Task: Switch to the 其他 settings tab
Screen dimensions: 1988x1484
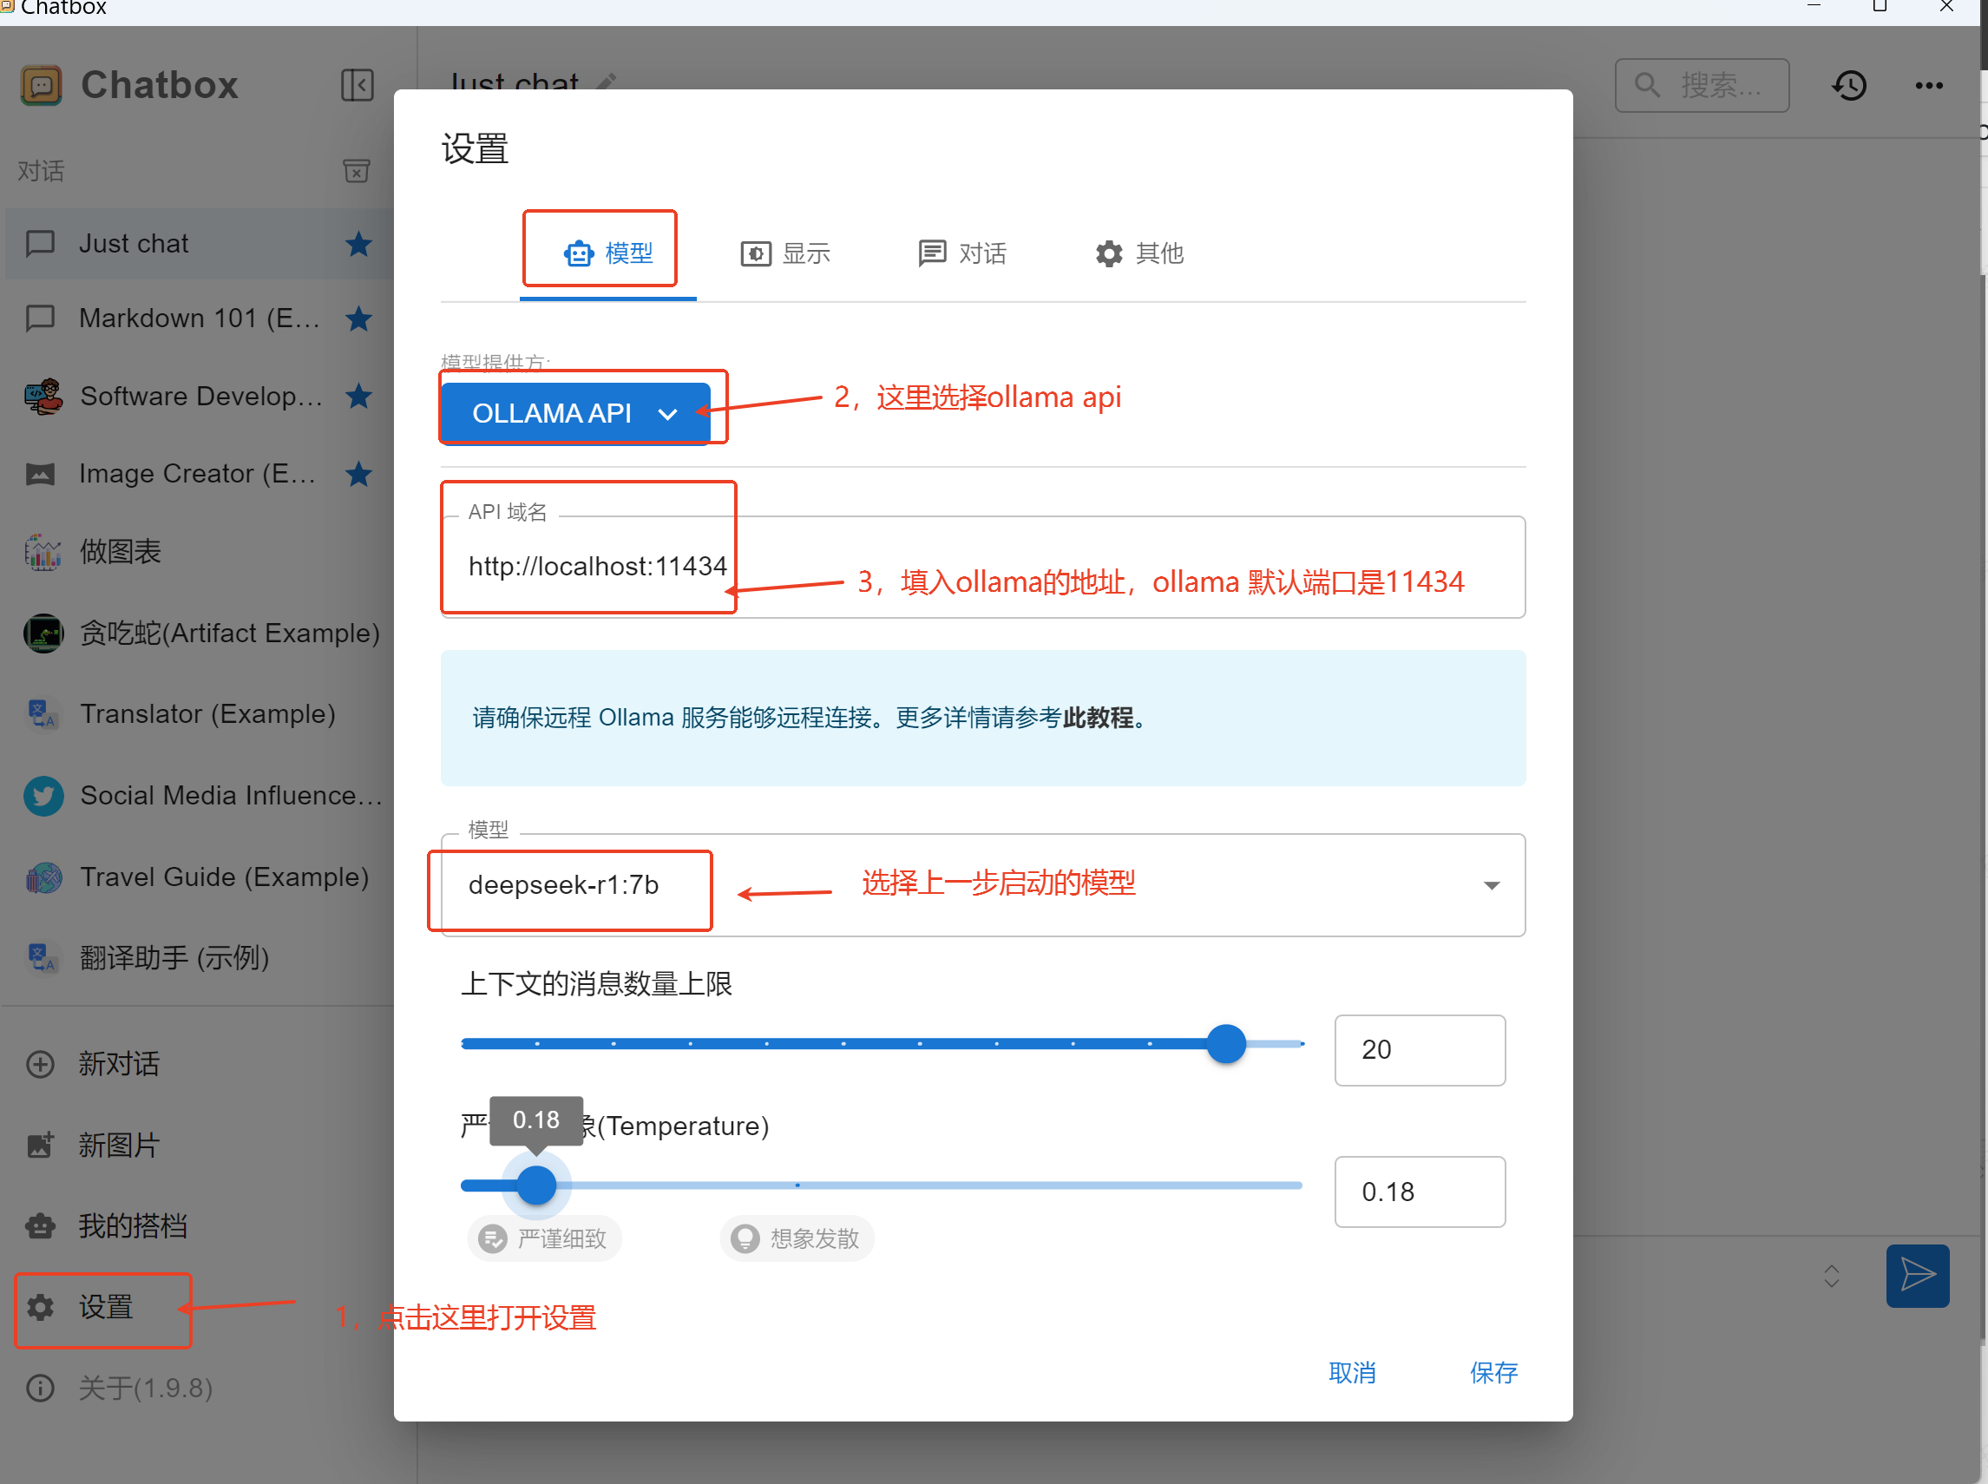Action: (x=1139, y=253)
